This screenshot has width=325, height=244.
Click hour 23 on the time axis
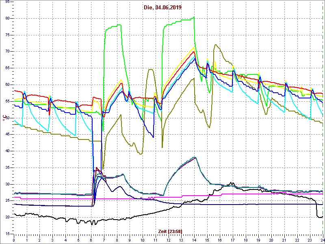[310, 240]
